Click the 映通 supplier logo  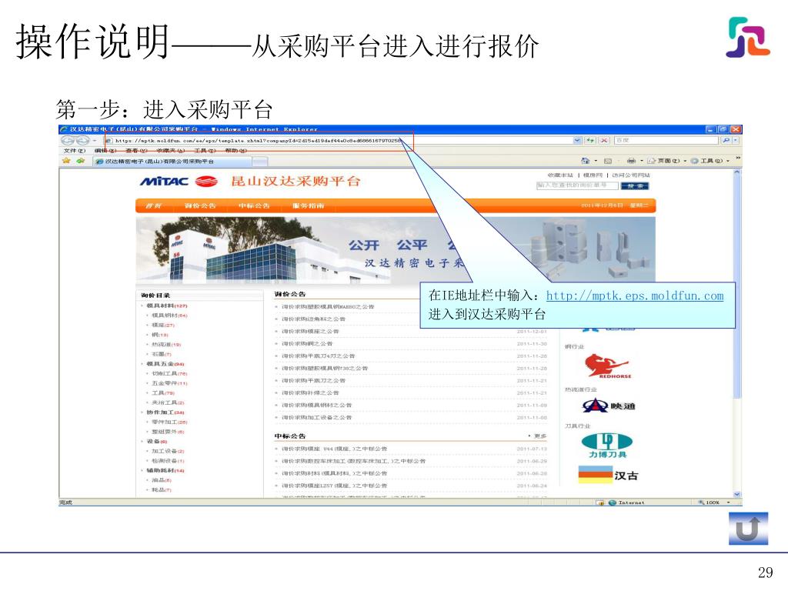pyautogui.click(x=609, y=405)
